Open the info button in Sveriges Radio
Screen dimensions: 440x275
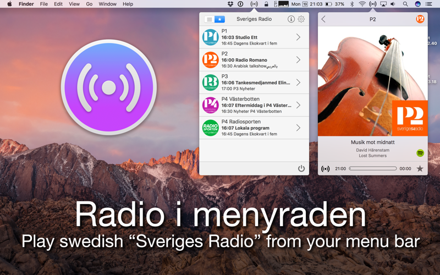pyautogui.click(x=291, y=19)
